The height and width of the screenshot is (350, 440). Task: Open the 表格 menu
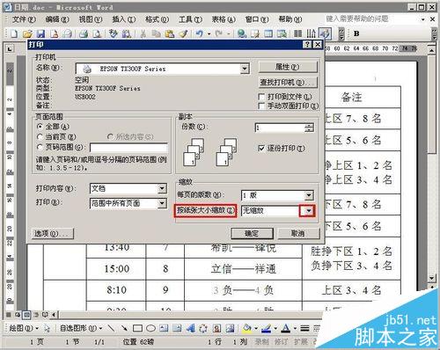(224, 19)
